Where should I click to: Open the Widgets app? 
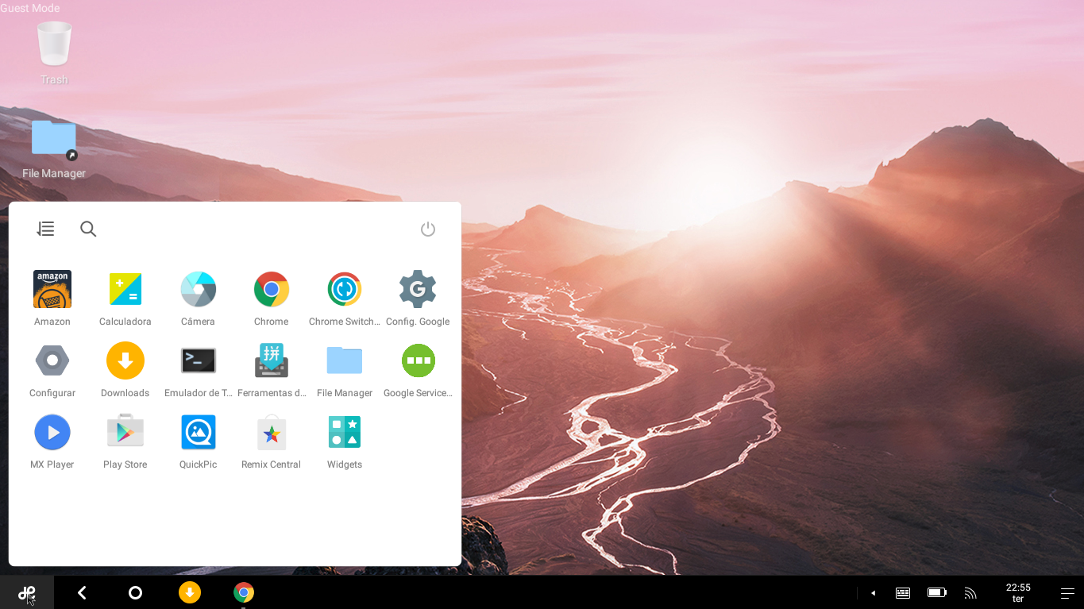tap(345, 441)
